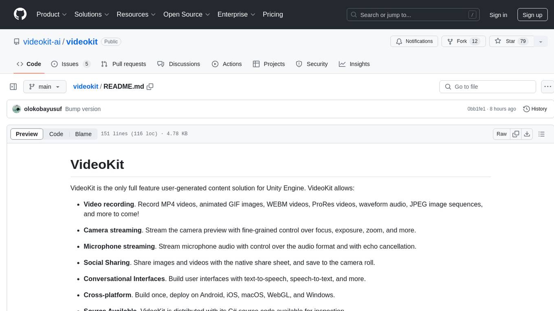Viewport: 554px width, 311px height.
Task: Click the 'Microphone streaming' bullet text
Action: (x=119, y=246)
